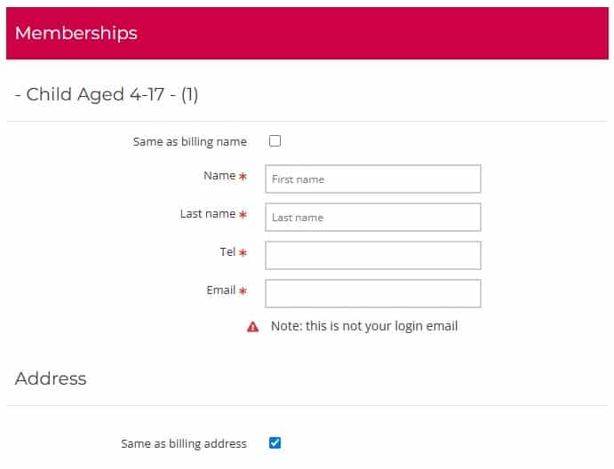Uncheck the Same as billing address checkbox
This screenshot has width=614, height=469.
[275, 442]
